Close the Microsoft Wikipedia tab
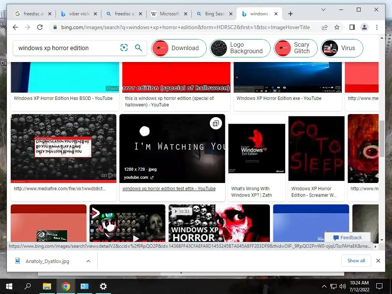 point(186,14)
